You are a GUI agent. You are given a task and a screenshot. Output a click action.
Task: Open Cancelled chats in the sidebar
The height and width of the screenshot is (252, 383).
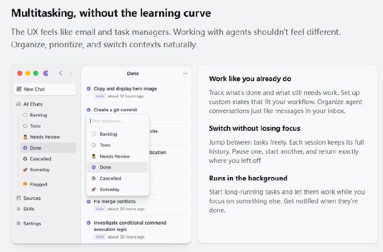40,159
